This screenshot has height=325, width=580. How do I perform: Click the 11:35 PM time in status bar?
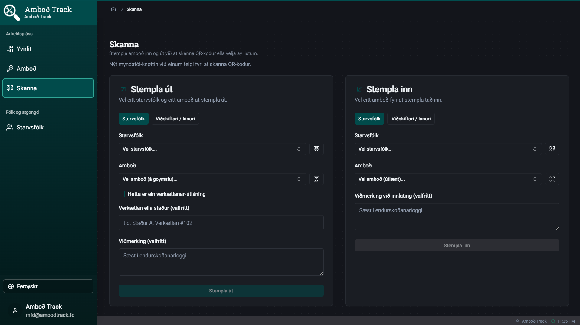click(566, 321)
